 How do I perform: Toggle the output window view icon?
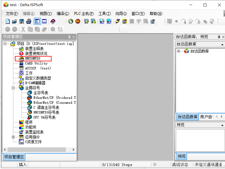pos(44,21)
